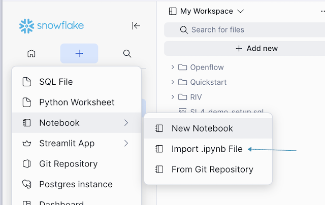The height and width of the screenshot is (205, 325).
Task: Click the Snowflake logo
Action: click(51, 26)
